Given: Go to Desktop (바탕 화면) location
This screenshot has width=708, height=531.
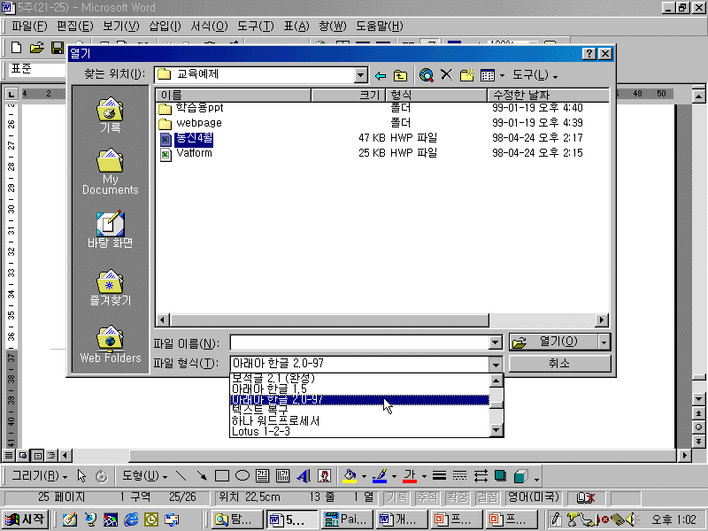Looking at the screenshot, I should tap(110, 229).
